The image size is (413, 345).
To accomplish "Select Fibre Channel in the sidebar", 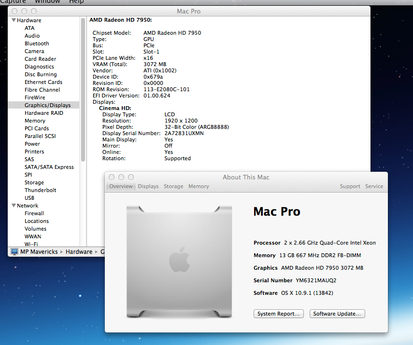I will pos(42,90).
